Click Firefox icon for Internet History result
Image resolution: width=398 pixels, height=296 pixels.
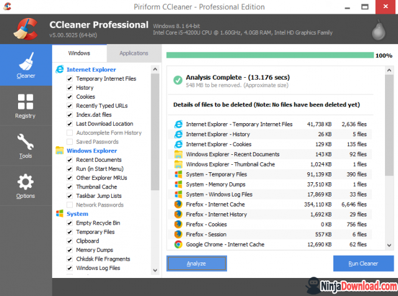(178, 215)
